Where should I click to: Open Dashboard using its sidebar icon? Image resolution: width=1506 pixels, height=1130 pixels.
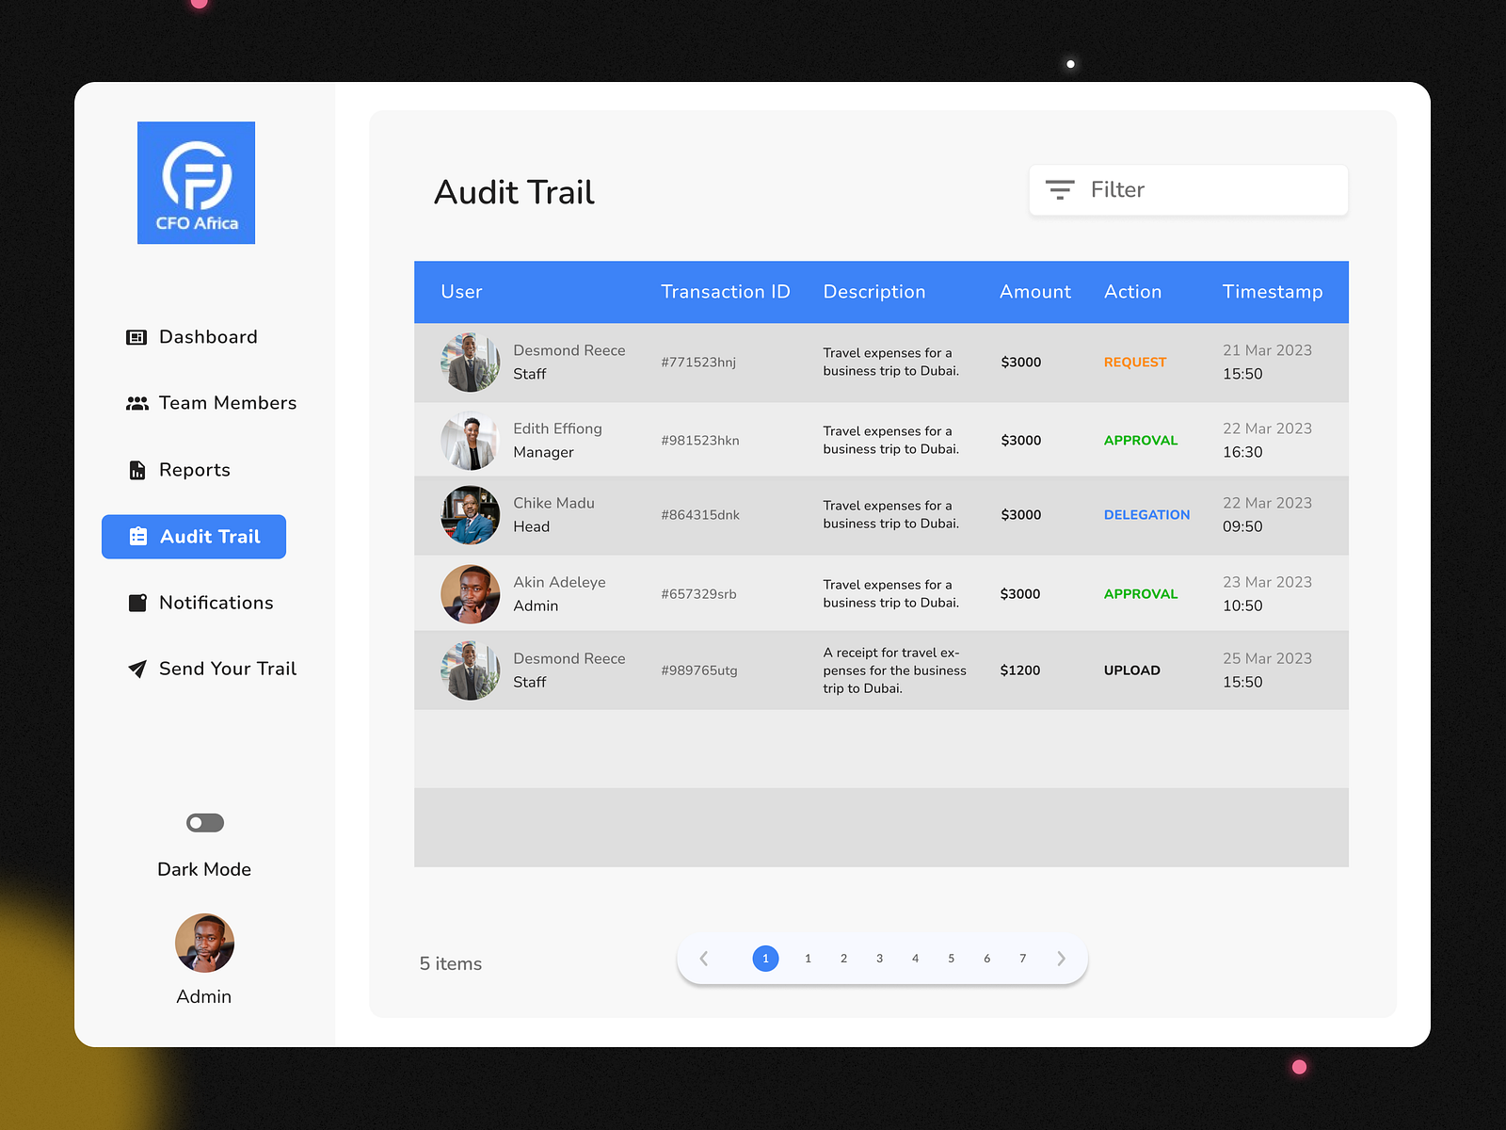click(x=136, y=336)
